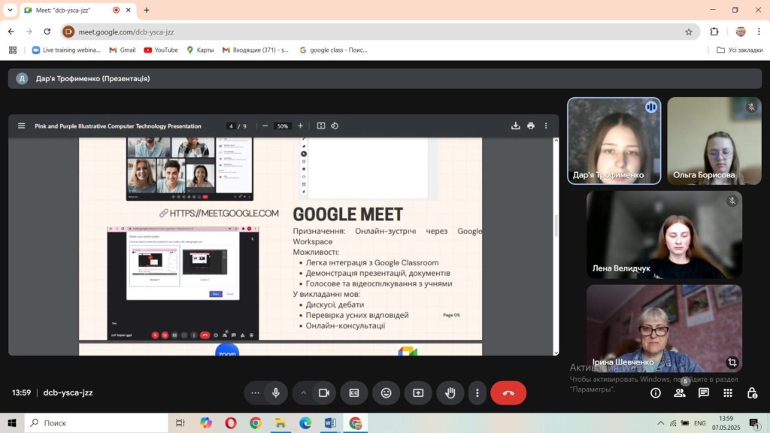Click the fit to page icon
Viewport: 770px width, 433px height.
[x=321, y=126]
